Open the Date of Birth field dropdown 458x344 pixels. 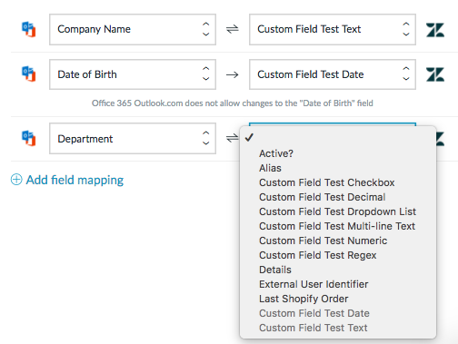click(x=133, y=74)
